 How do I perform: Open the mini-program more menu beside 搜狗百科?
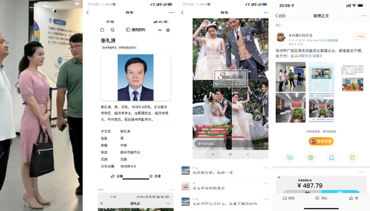pos(160,30)
